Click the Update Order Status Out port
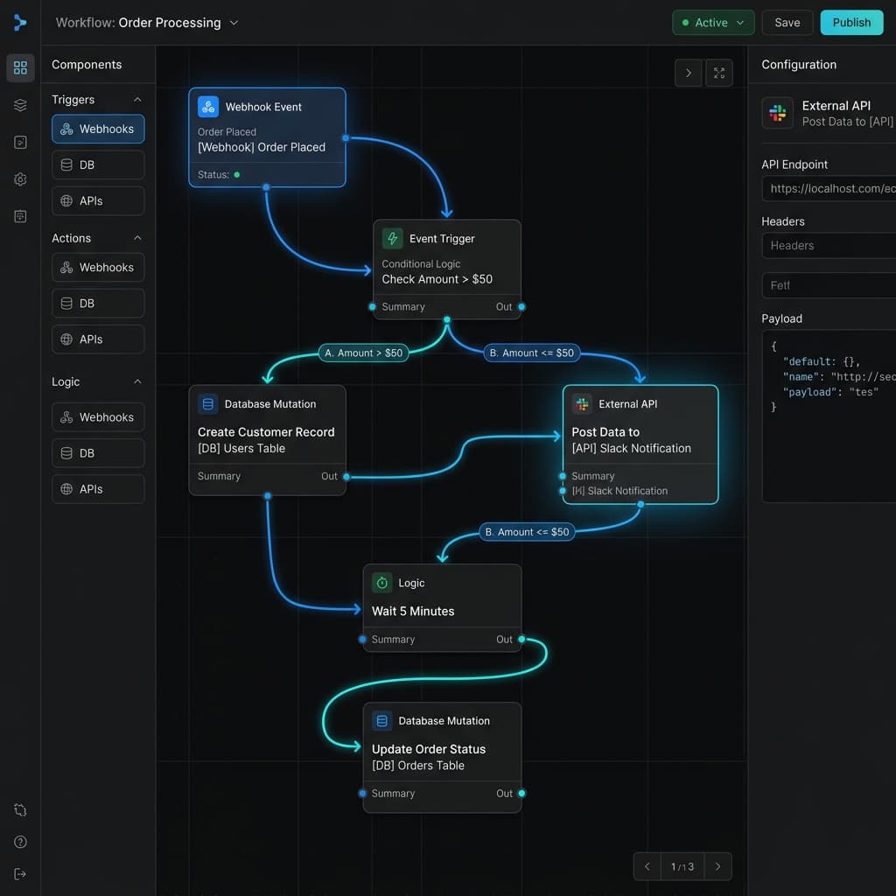 coord(521,793)
